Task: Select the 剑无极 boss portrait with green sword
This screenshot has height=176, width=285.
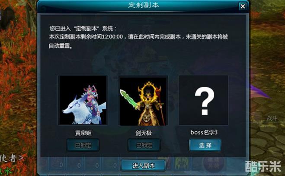Action: [x=143, y=101]
